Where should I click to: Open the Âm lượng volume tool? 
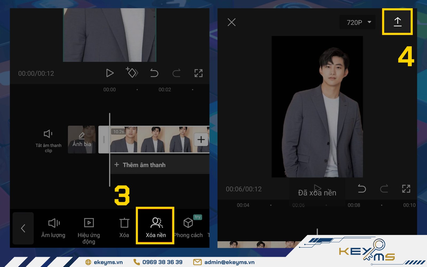tap(53, 227)
